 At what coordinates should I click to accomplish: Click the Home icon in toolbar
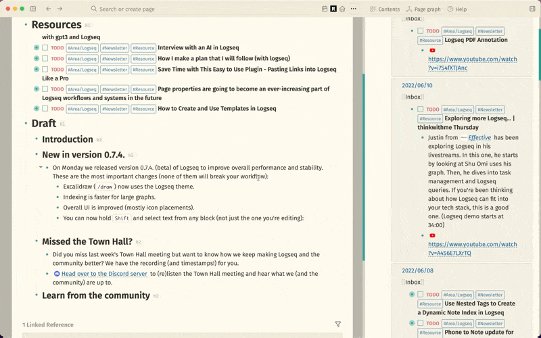pyautogui.click(x=342, y=9)
